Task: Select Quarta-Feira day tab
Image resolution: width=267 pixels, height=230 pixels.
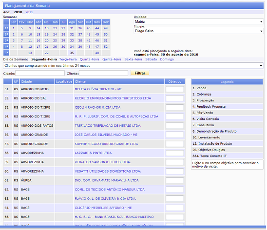Action: pos(89,59)
